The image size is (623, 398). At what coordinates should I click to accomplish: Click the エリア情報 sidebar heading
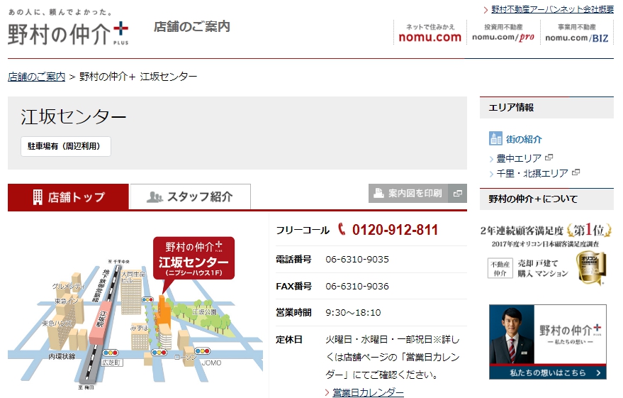pyautogui.click(x=546, y=107)
